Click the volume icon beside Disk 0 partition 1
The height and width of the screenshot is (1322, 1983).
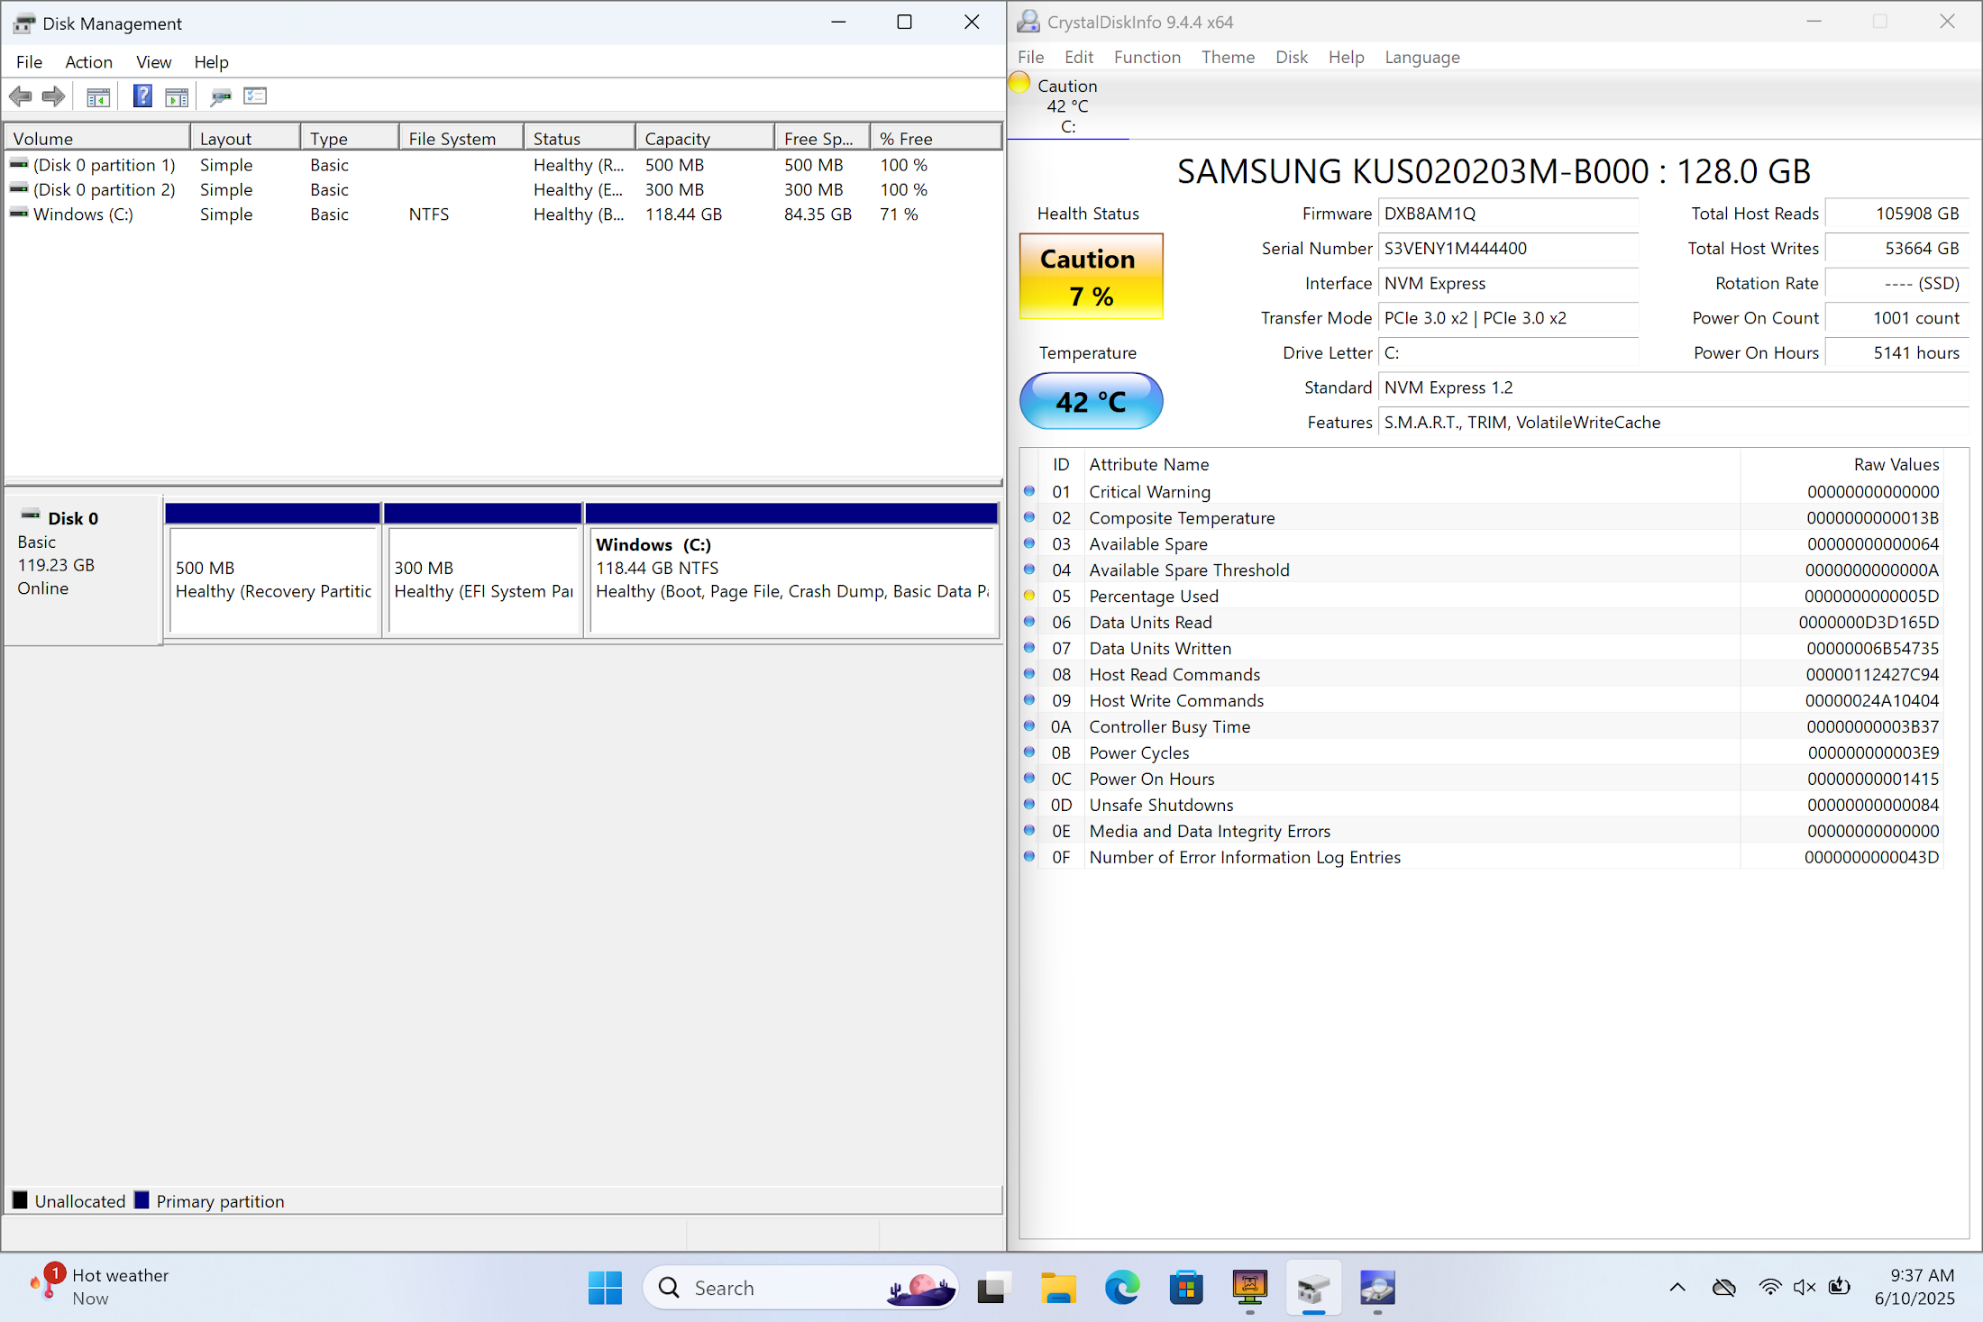pyautogui.click(x=19, y=164)
